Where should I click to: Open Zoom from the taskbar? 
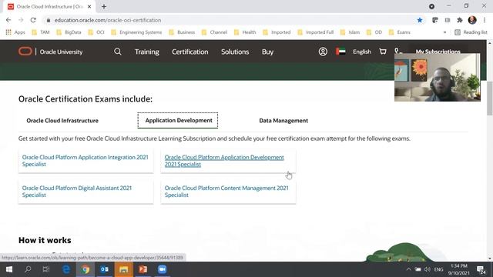click(162, 269)
